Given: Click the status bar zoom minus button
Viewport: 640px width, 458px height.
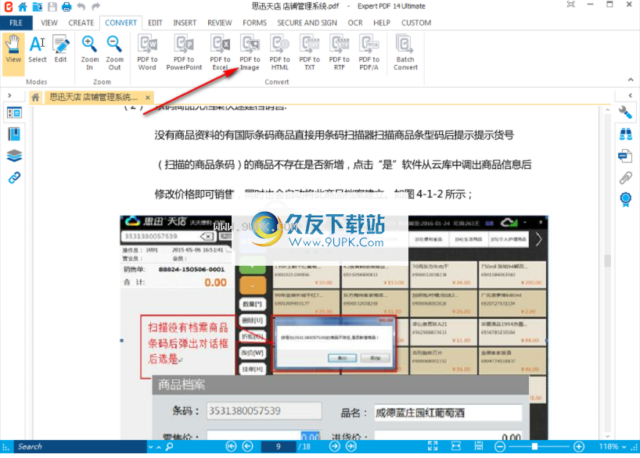Looking at the screenshot, I should point(500,446).
